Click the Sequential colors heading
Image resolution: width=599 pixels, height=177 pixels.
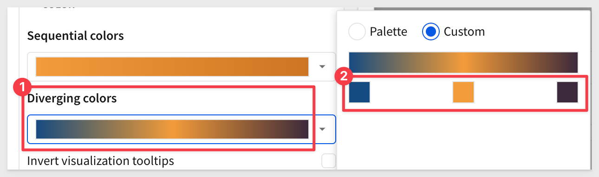(76, 36)
